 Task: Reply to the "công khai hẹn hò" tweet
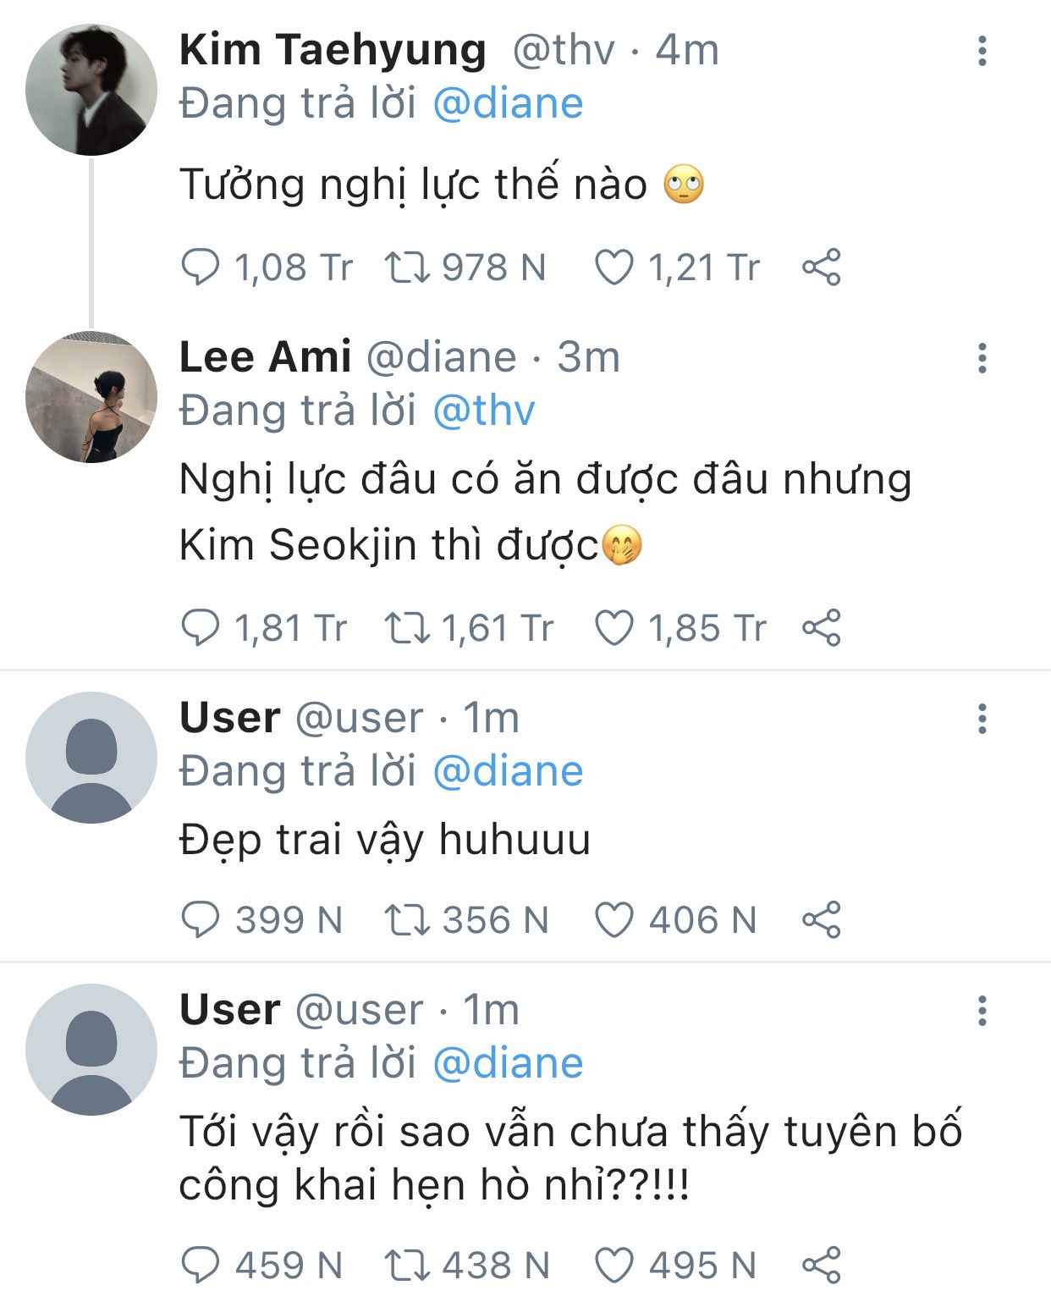pyautogui.click(x=201, y=1266)
